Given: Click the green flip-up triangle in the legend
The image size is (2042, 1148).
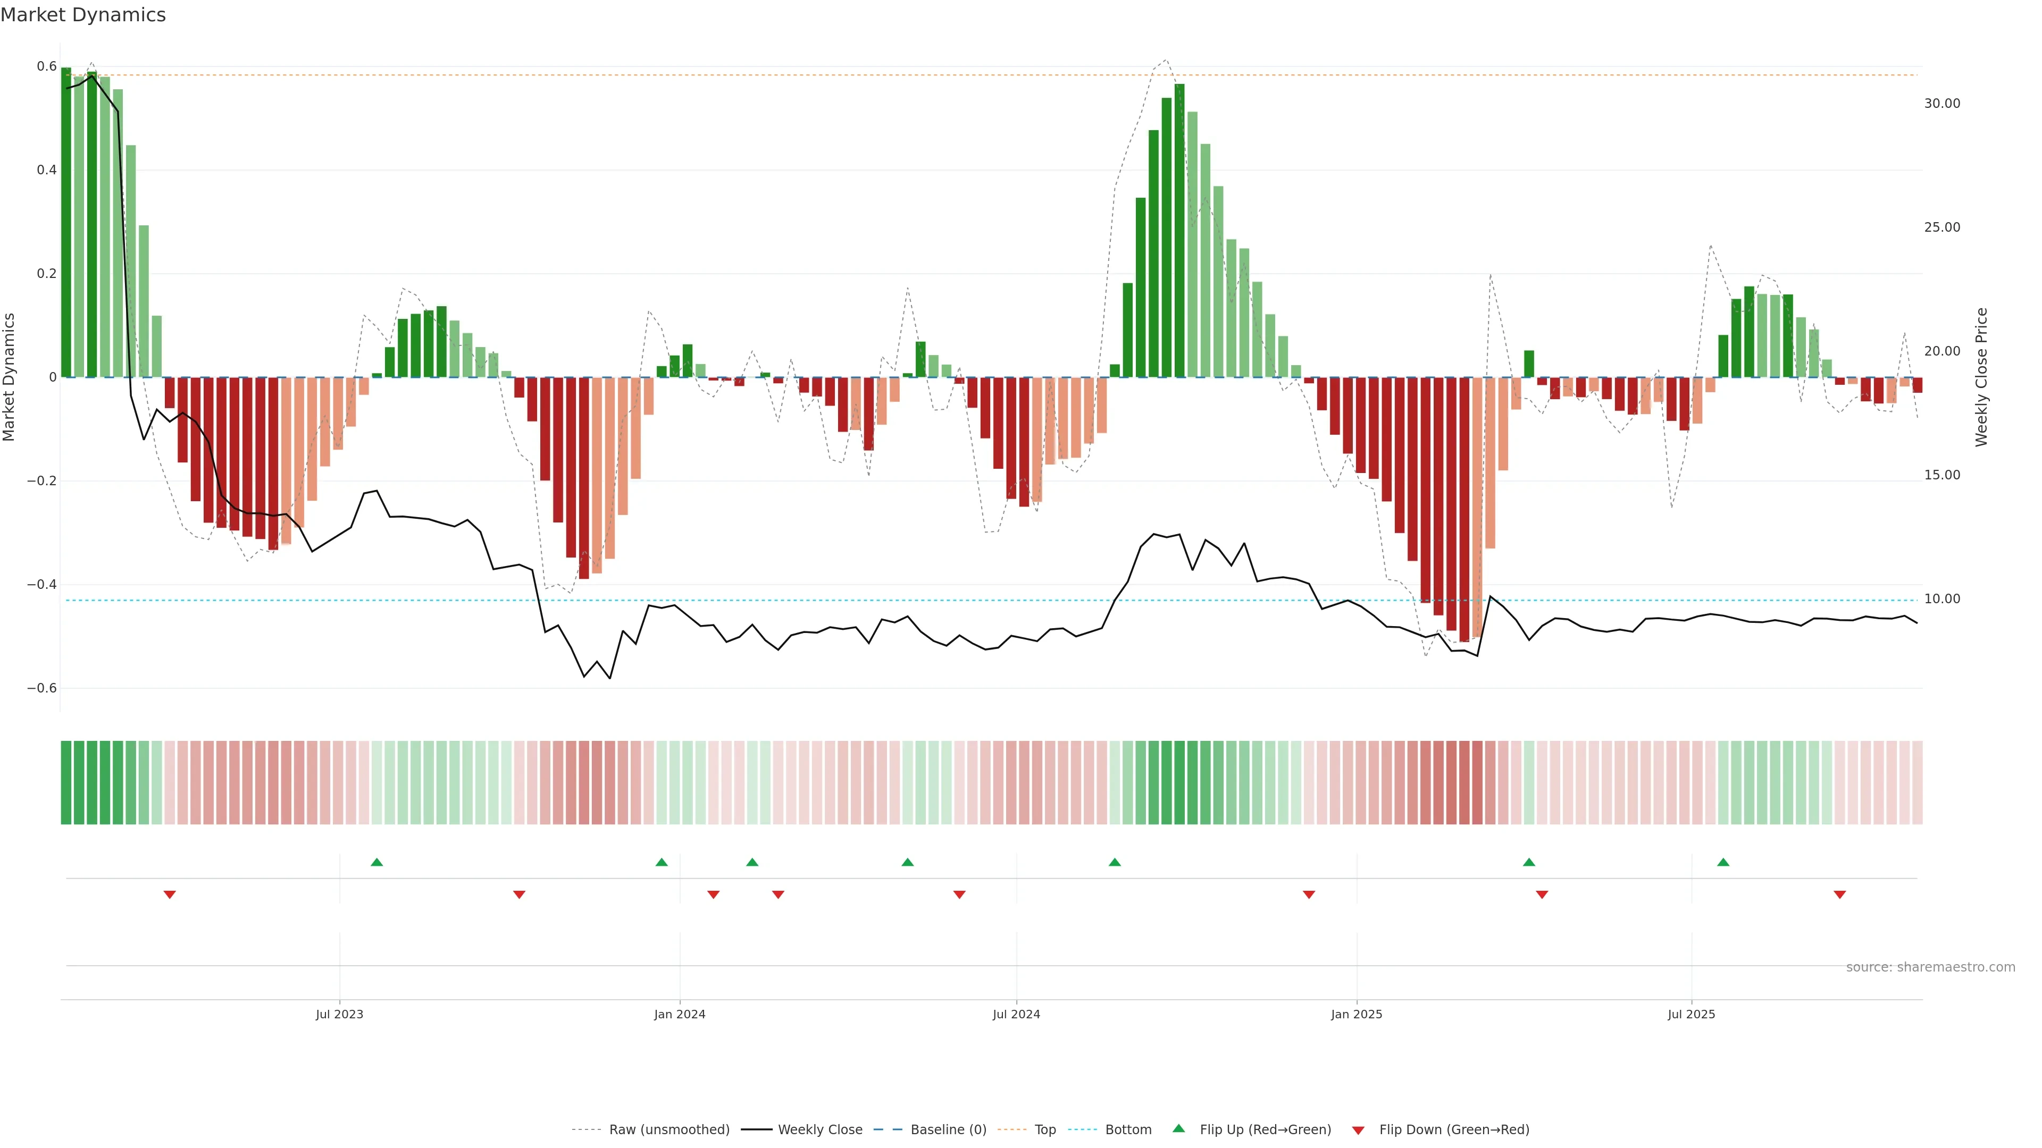Looking at the screenshot, I should pyautogui.click(x=1179, y=1128).
